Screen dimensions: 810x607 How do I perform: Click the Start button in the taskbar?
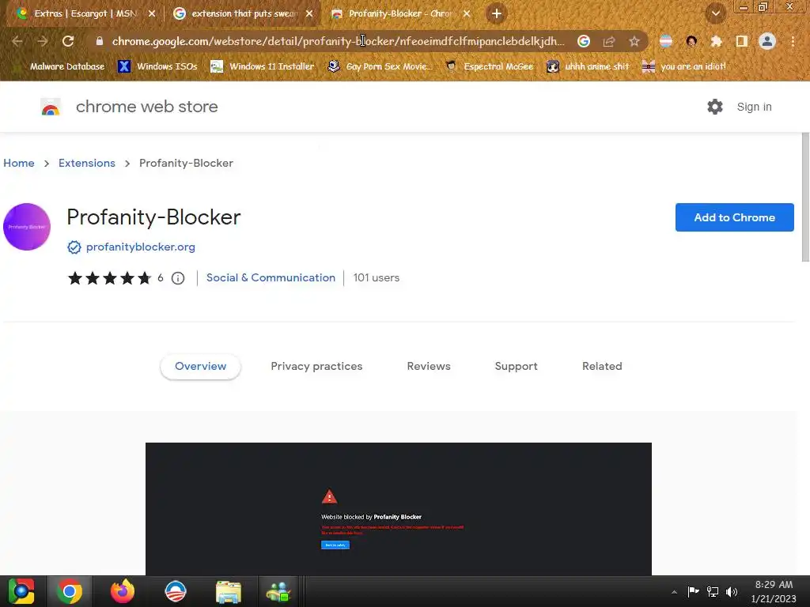pyautogui.click(x=21, y=591)
